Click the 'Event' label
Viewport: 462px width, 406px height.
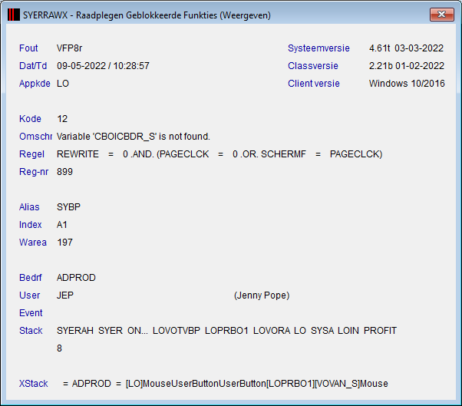pyautogui.click(x=31, y=313)
